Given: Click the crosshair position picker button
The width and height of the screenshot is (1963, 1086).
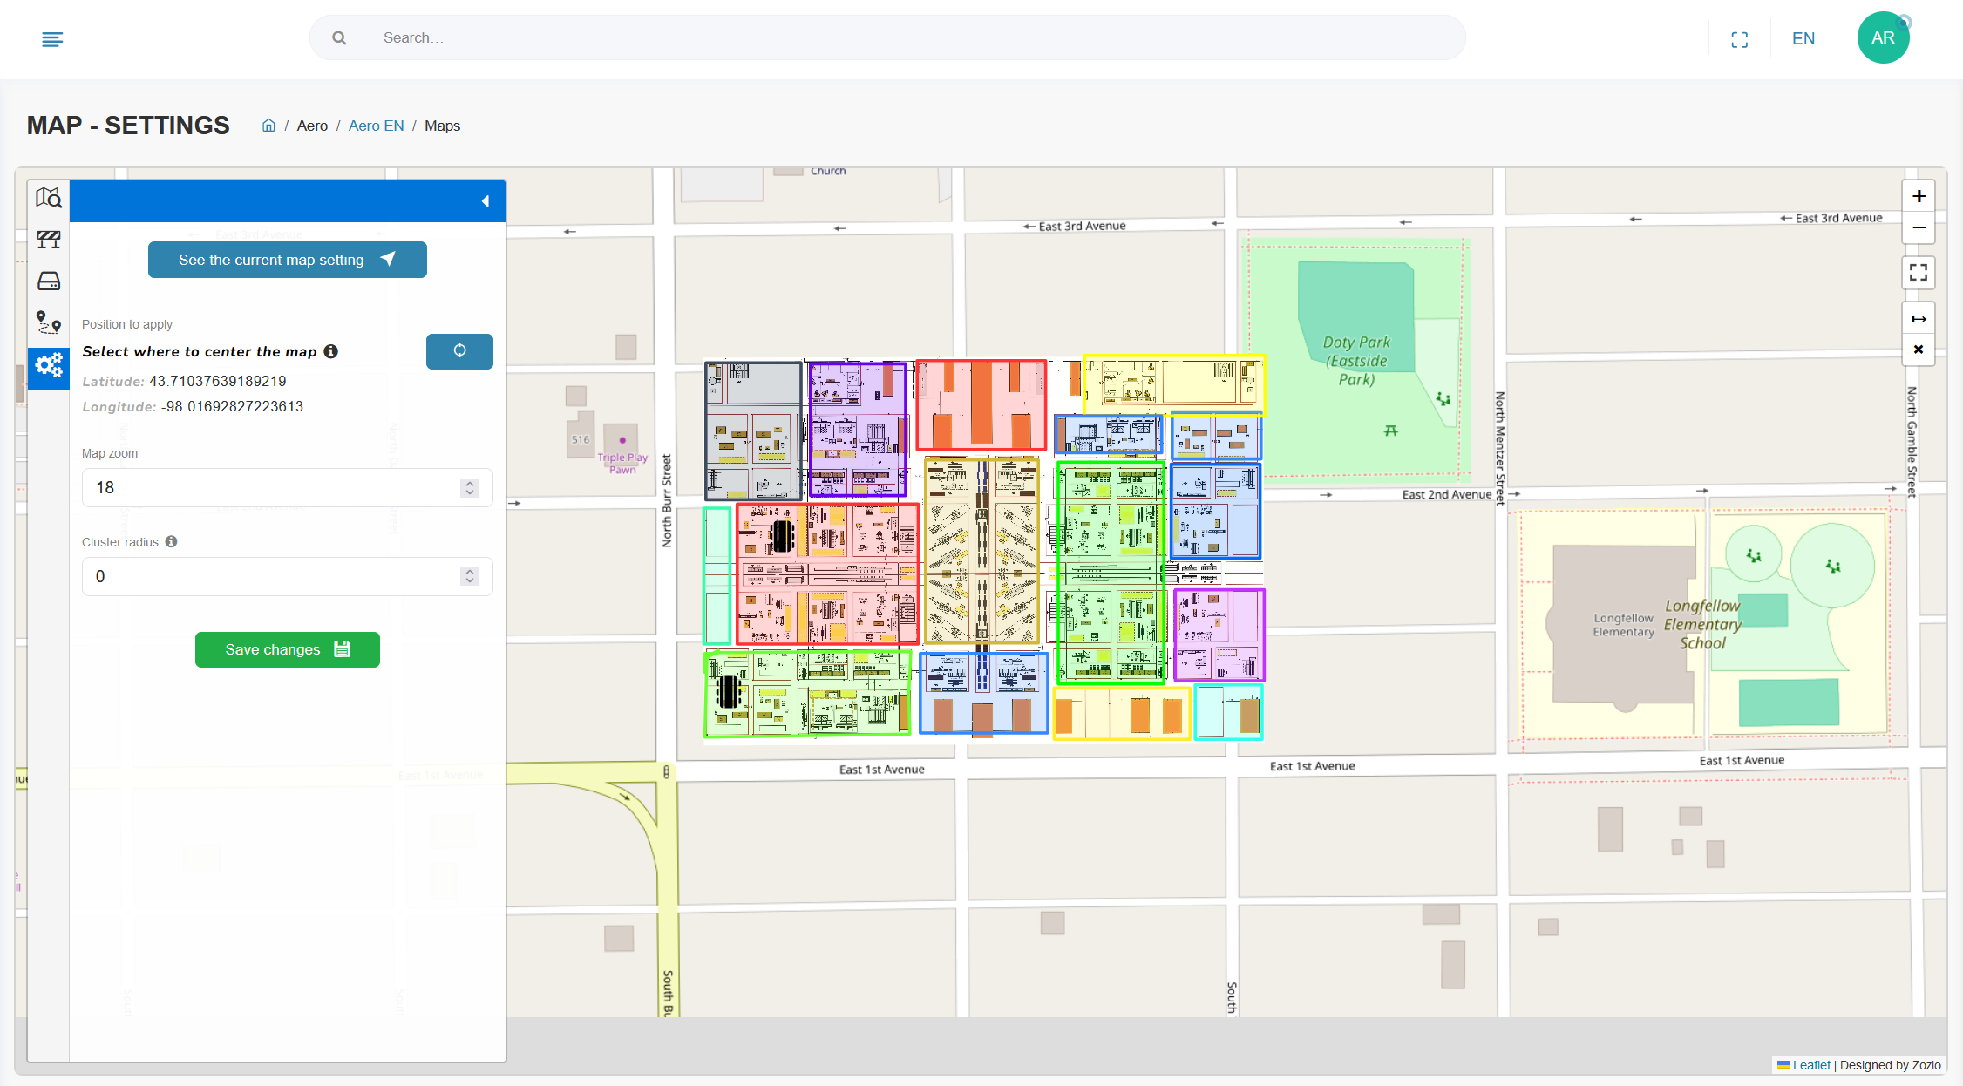Looking at the screenshot, I should [x=459, y=351].
